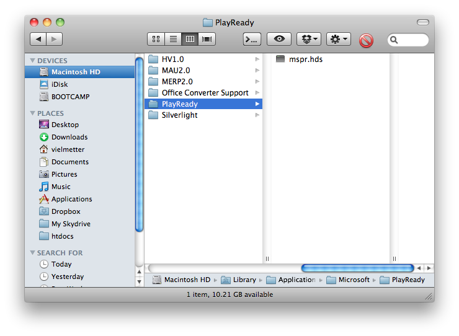
Task: Open htdocs folder in sidebar
Action: point(79,236)
